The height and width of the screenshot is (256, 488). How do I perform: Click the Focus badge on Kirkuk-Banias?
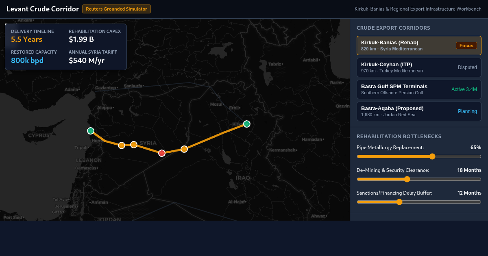pos(466,46)
